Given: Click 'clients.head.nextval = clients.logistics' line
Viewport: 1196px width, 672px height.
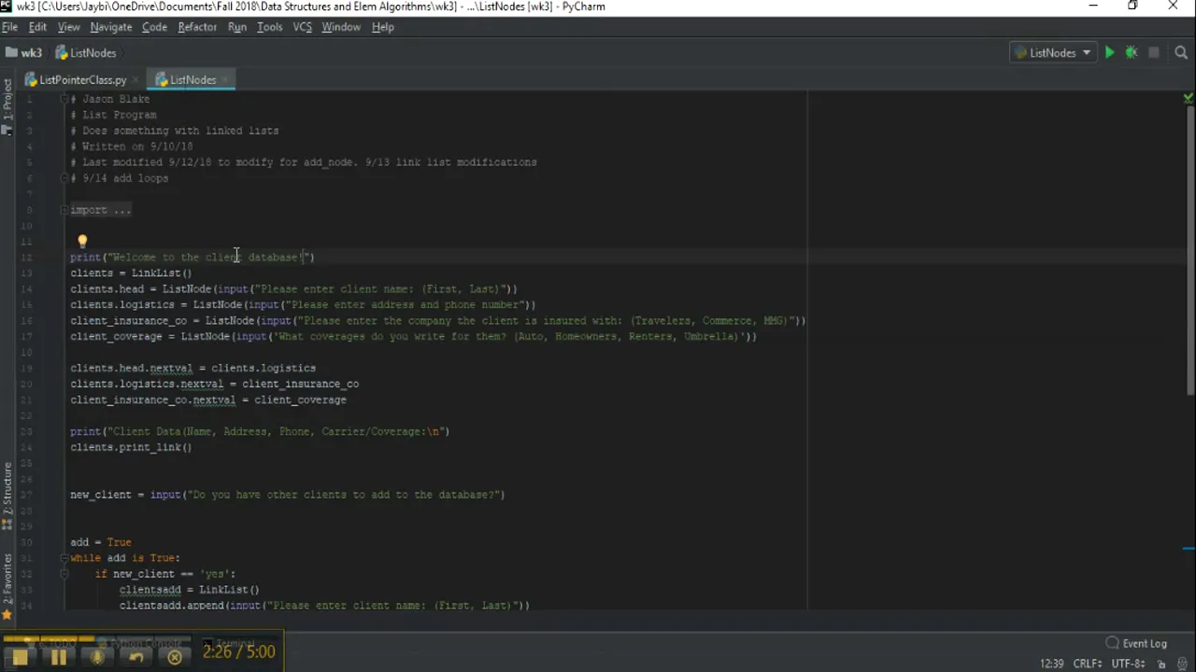Looking at the screenshot, I should coord(193,368).
